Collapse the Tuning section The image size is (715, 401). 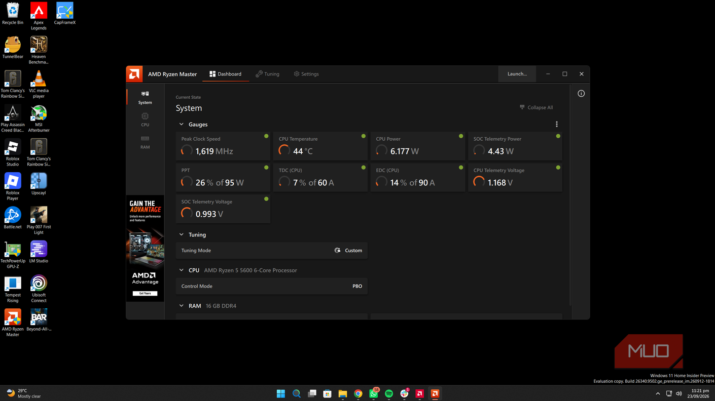pos(182,235)
